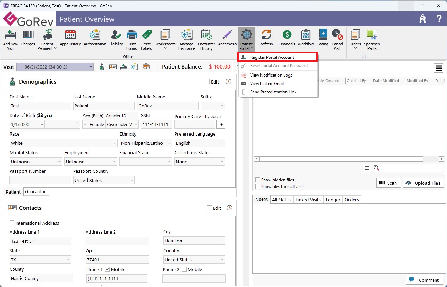
Task: Open help via the question mark
Action: click(439, 19)
